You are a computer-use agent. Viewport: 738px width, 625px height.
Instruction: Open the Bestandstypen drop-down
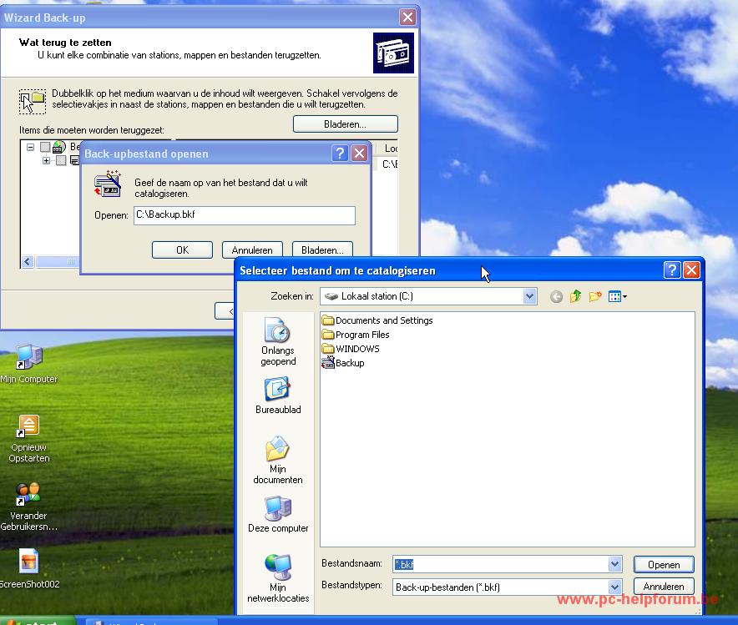pos(614,587)
